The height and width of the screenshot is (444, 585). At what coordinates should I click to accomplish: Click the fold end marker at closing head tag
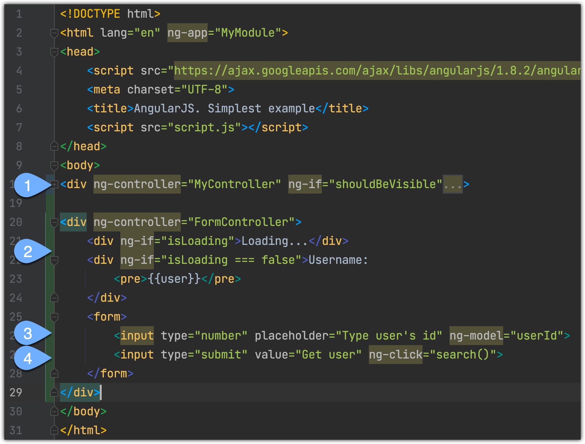(x=54, y=147)
